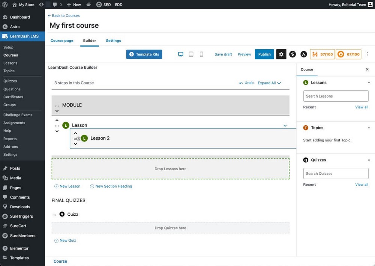This screenshot has width=375, height=266.
Task: Switch to Course page tab
Action: [62, 41]
